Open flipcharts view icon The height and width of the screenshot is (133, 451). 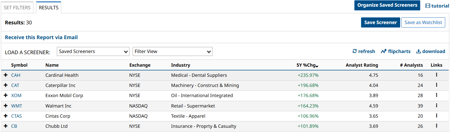click(x=384, y=51)
